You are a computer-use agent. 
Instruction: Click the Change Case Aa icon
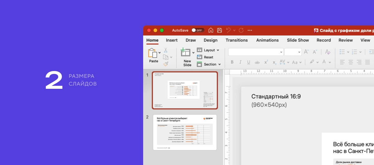point(295,62)
